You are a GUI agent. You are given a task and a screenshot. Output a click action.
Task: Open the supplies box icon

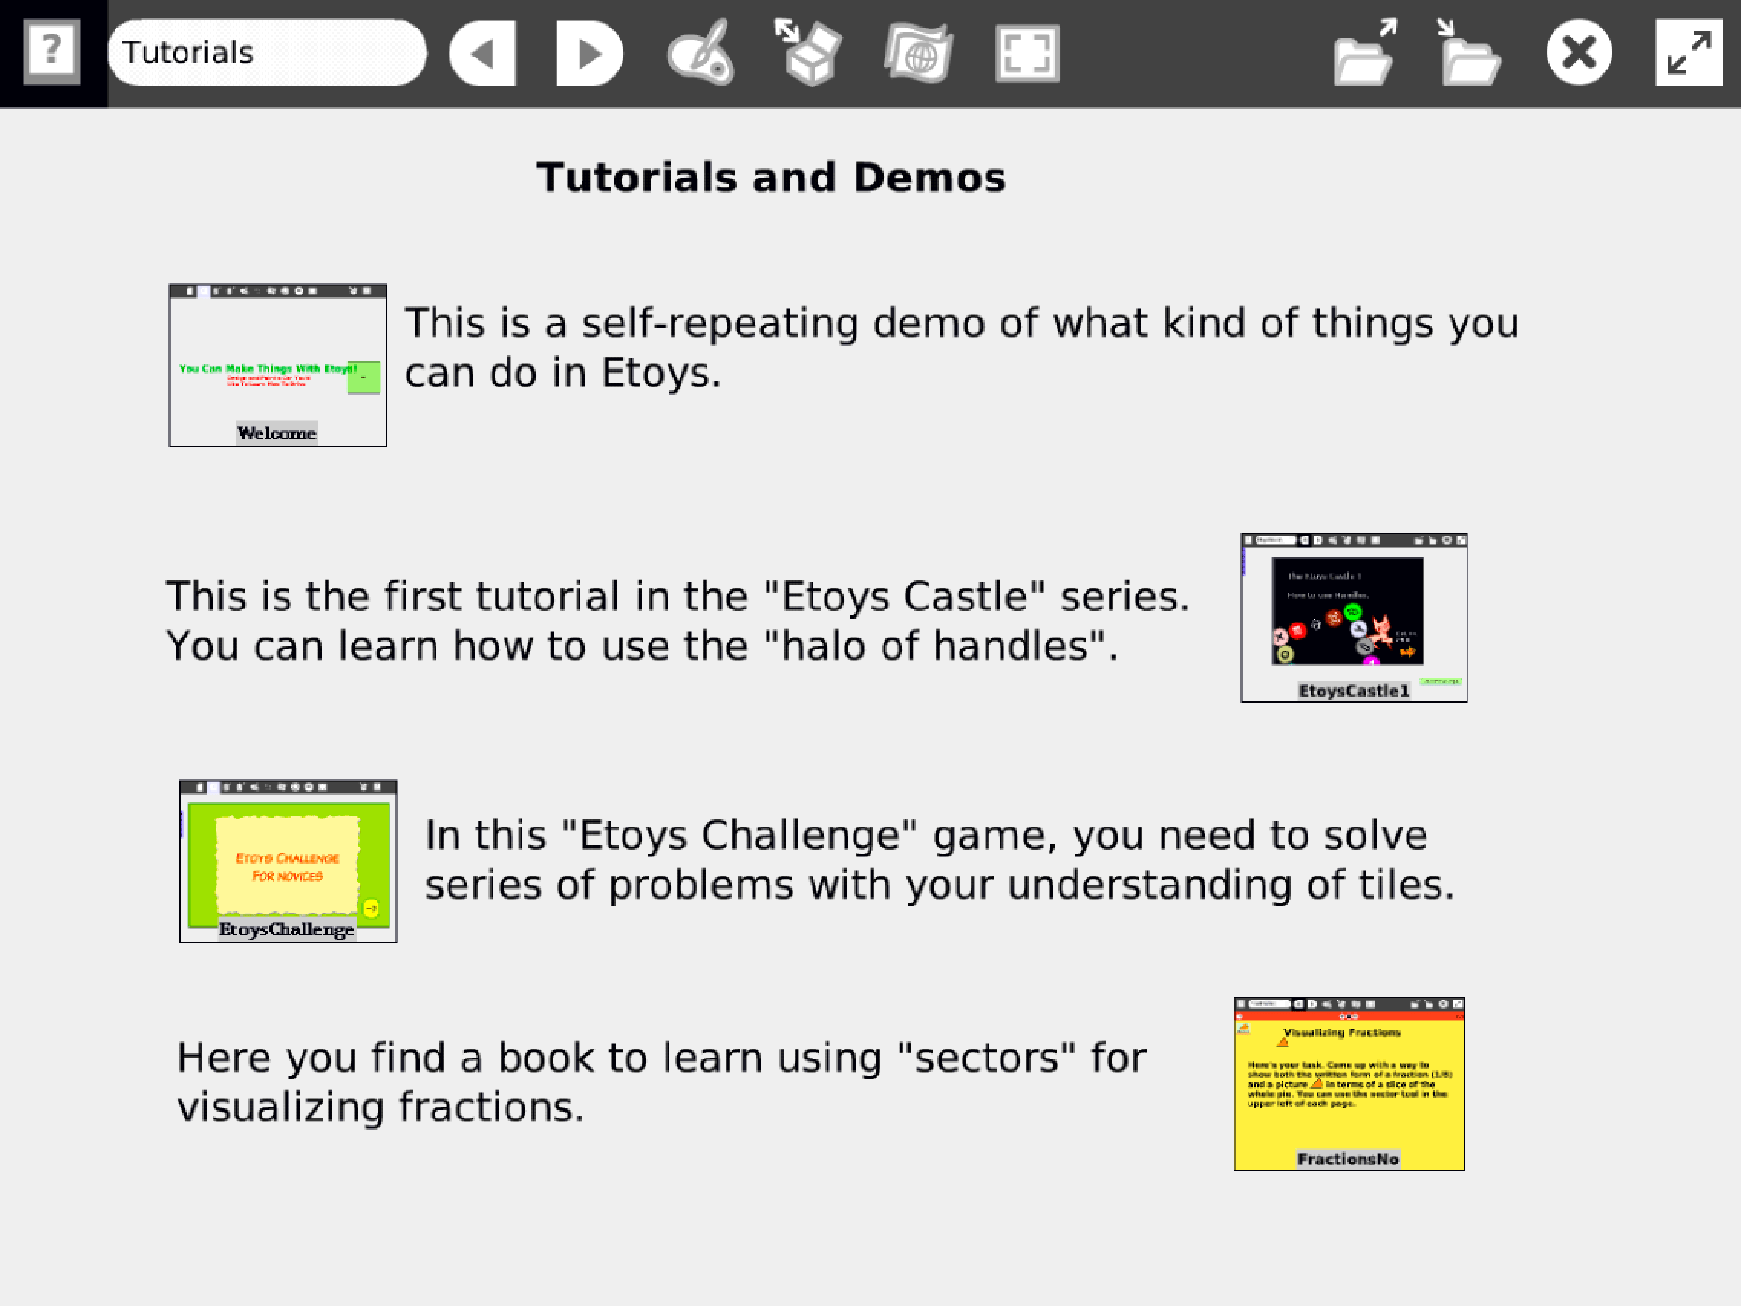coord(809,53)
